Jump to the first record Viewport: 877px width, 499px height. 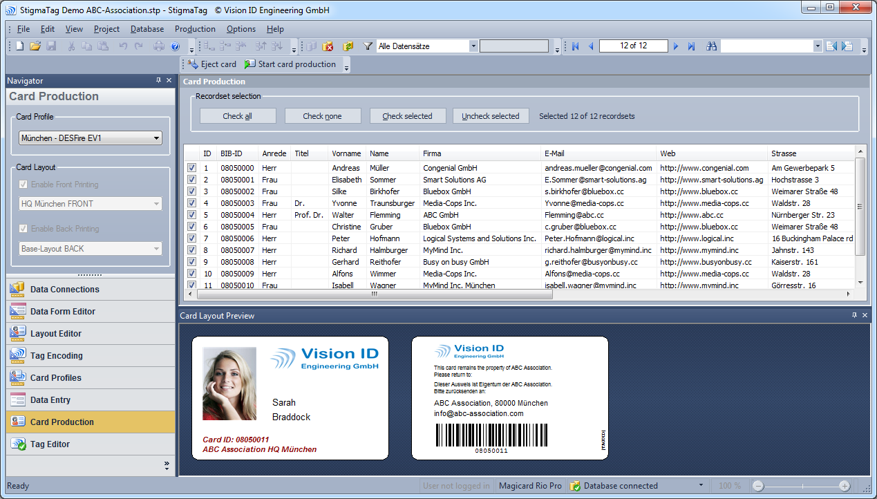[575, 46]
